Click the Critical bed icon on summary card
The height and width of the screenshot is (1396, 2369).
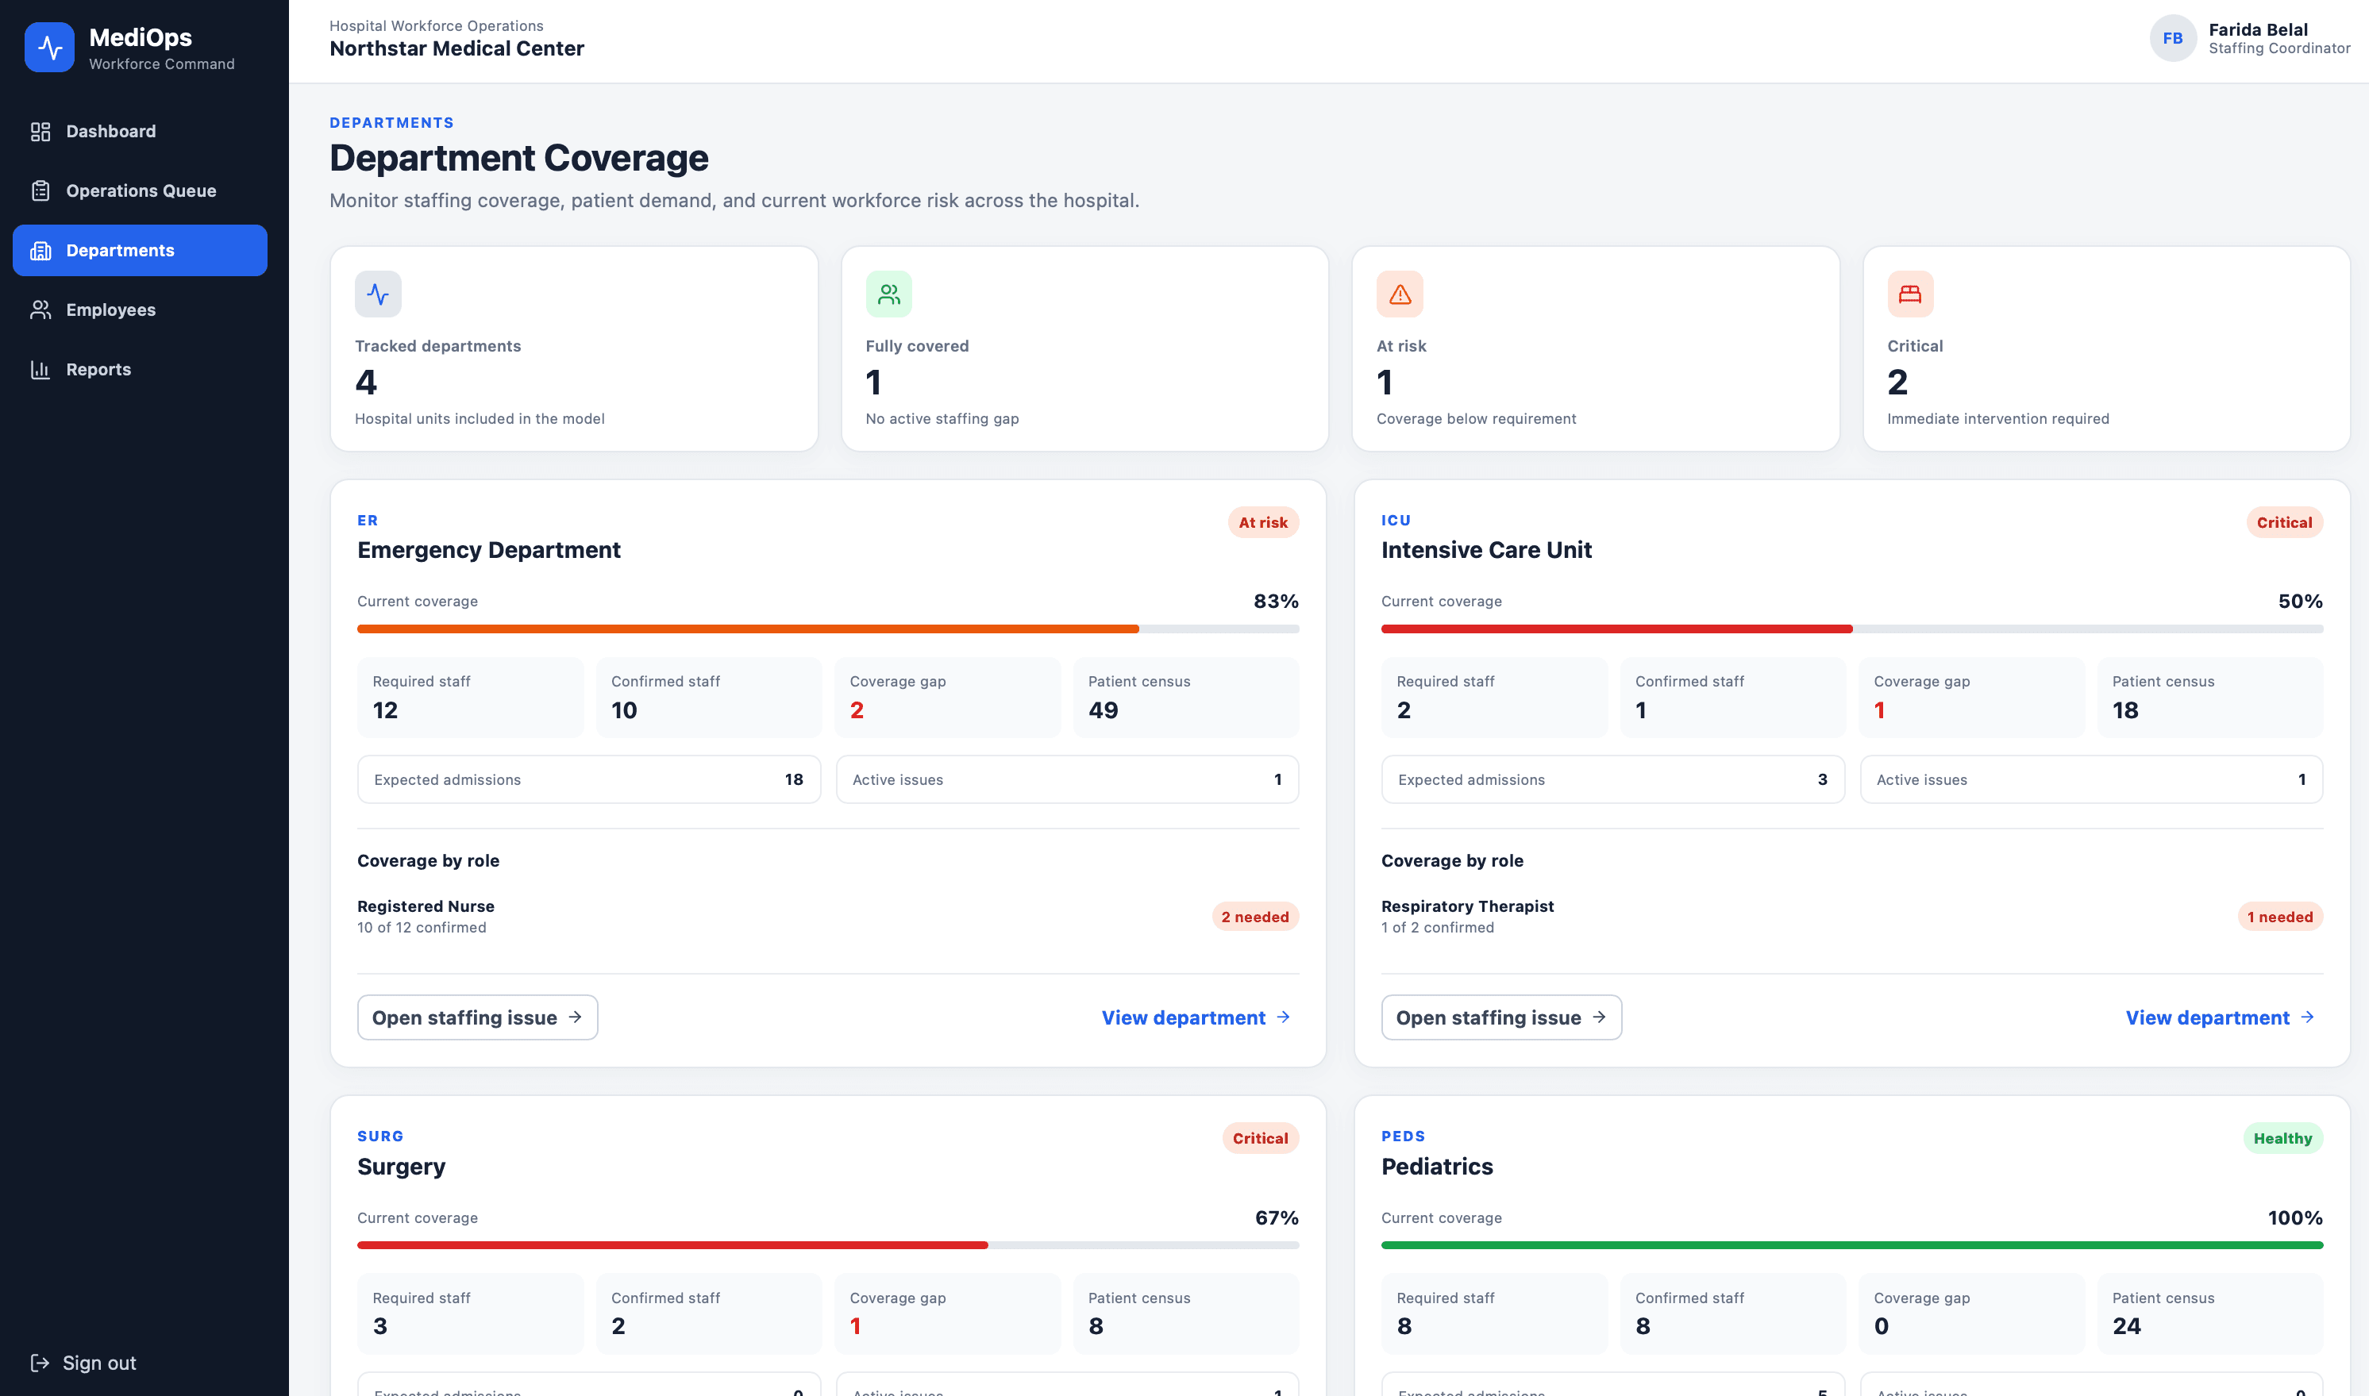pos(1910,294)
